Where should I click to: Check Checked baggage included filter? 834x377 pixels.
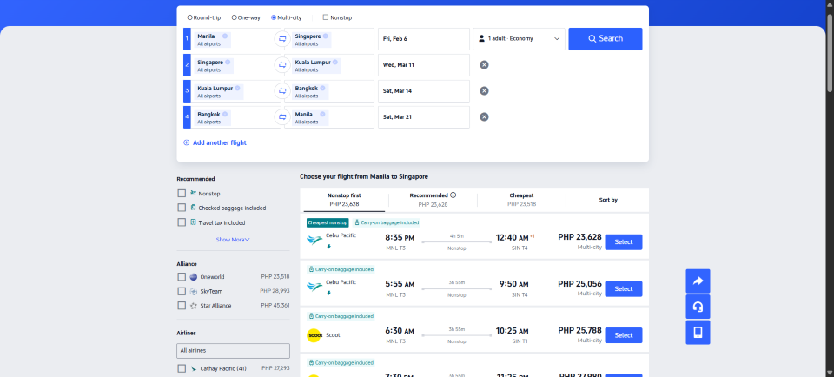click(x=182, y=208)
